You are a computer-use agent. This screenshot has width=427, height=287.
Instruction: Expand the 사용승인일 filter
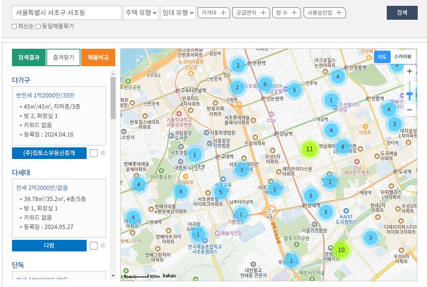(x=325, y=12)
